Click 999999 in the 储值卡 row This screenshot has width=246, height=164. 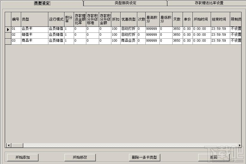(153, 35)
